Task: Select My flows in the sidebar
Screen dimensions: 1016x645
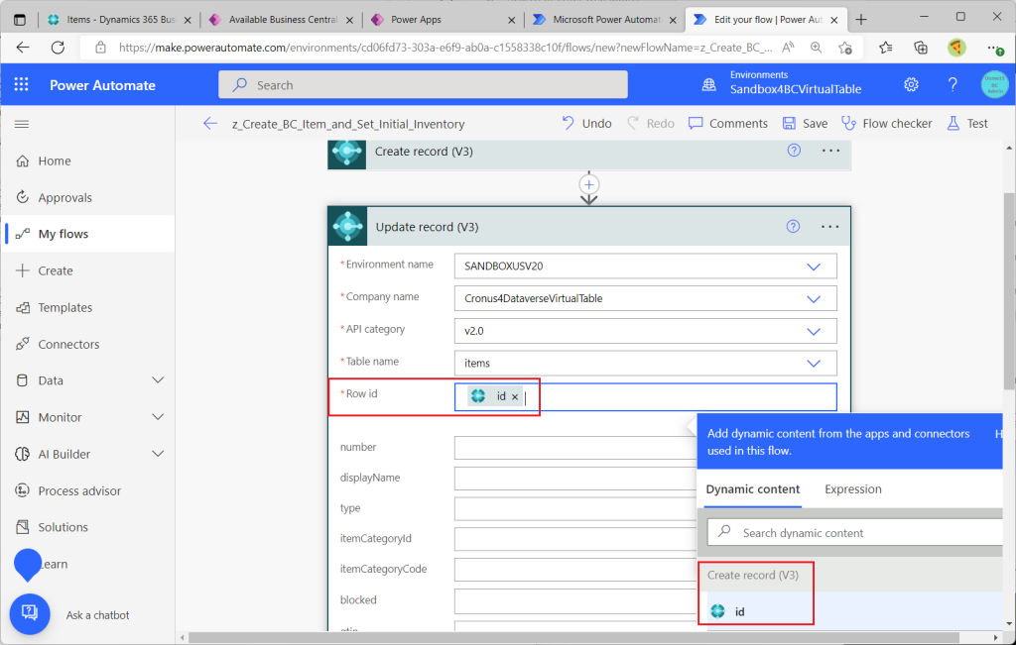Action: pos(63,234)
